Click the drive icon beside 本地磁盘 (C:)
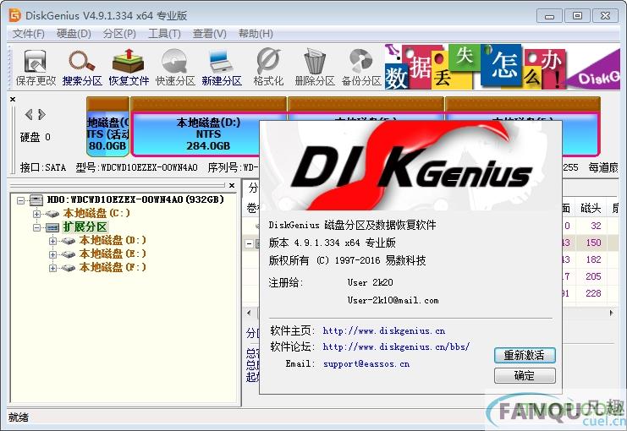This screenshot has width=627, height=431. click(x=52, y=214)
